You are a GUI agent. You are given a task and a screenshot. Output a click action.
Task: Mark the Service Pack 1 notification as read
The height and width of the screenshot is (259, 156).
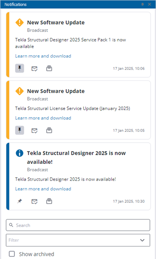tap(34, 68)
